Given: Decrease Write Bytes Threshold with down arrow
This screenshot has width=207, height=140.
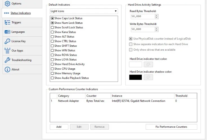Looking at the screenshot, I should (x=156, y=30).
